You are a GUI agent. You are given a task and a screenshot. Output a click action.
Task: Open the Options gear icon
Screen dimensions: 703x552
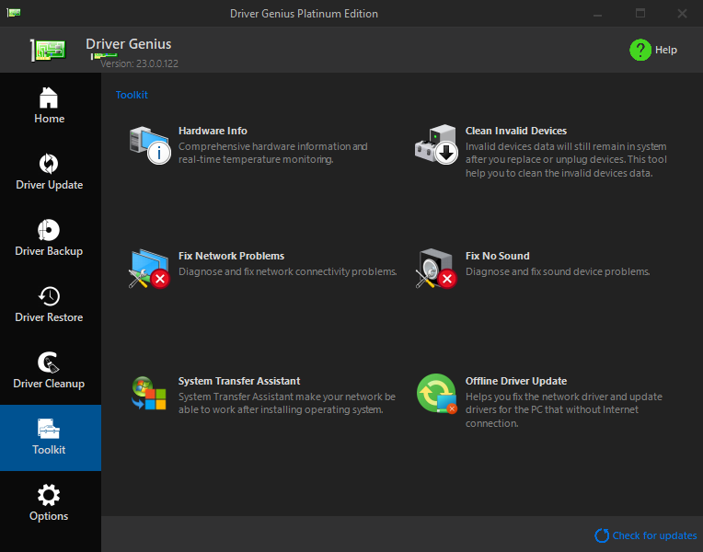click(49, 495)
